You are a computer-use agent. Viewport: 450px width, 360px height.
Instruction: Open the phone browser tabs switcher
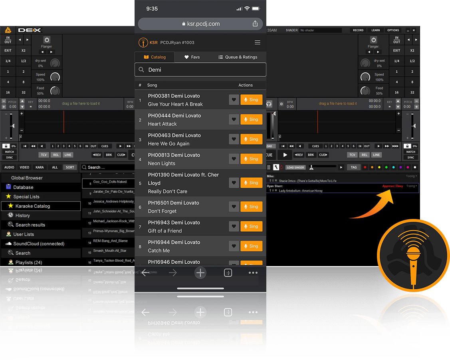[x=228, y=273]
